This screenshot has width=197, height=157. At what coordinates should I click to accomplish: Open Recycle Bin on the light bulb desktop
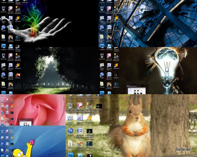102,56
